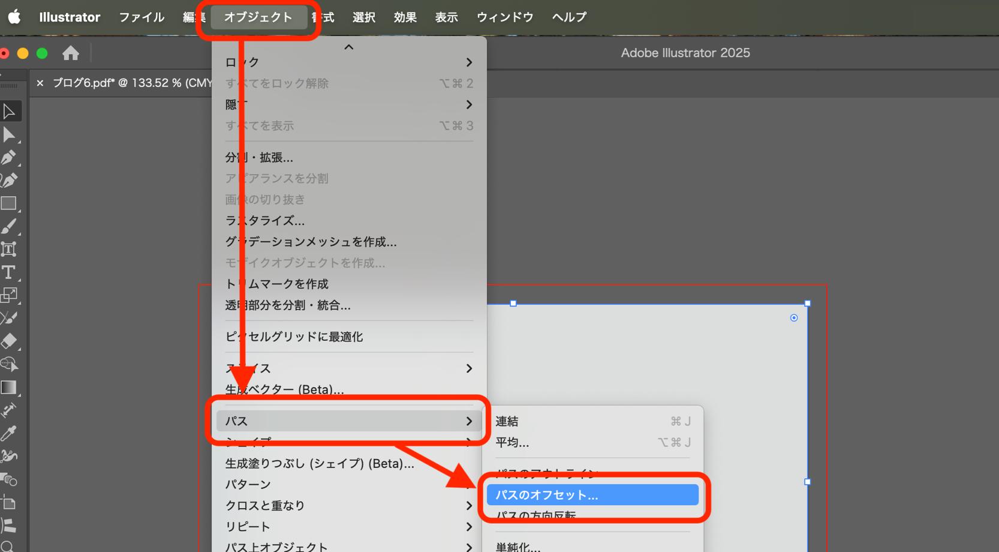Expand the スライス submenu
This screenshot has width=999, height=552.
pyautogui.click(x=349, y=368)
